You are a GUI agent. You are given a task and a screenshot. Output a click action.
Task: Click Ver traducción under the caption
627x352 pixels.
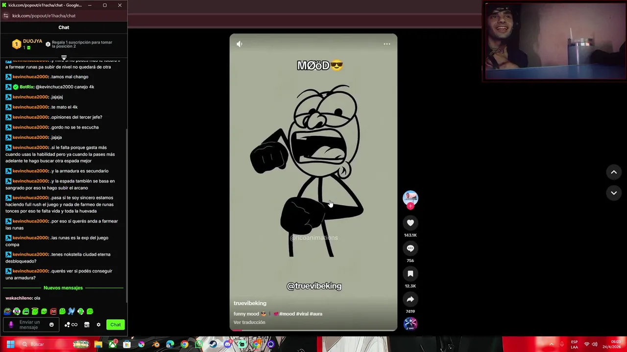[249, 322]
